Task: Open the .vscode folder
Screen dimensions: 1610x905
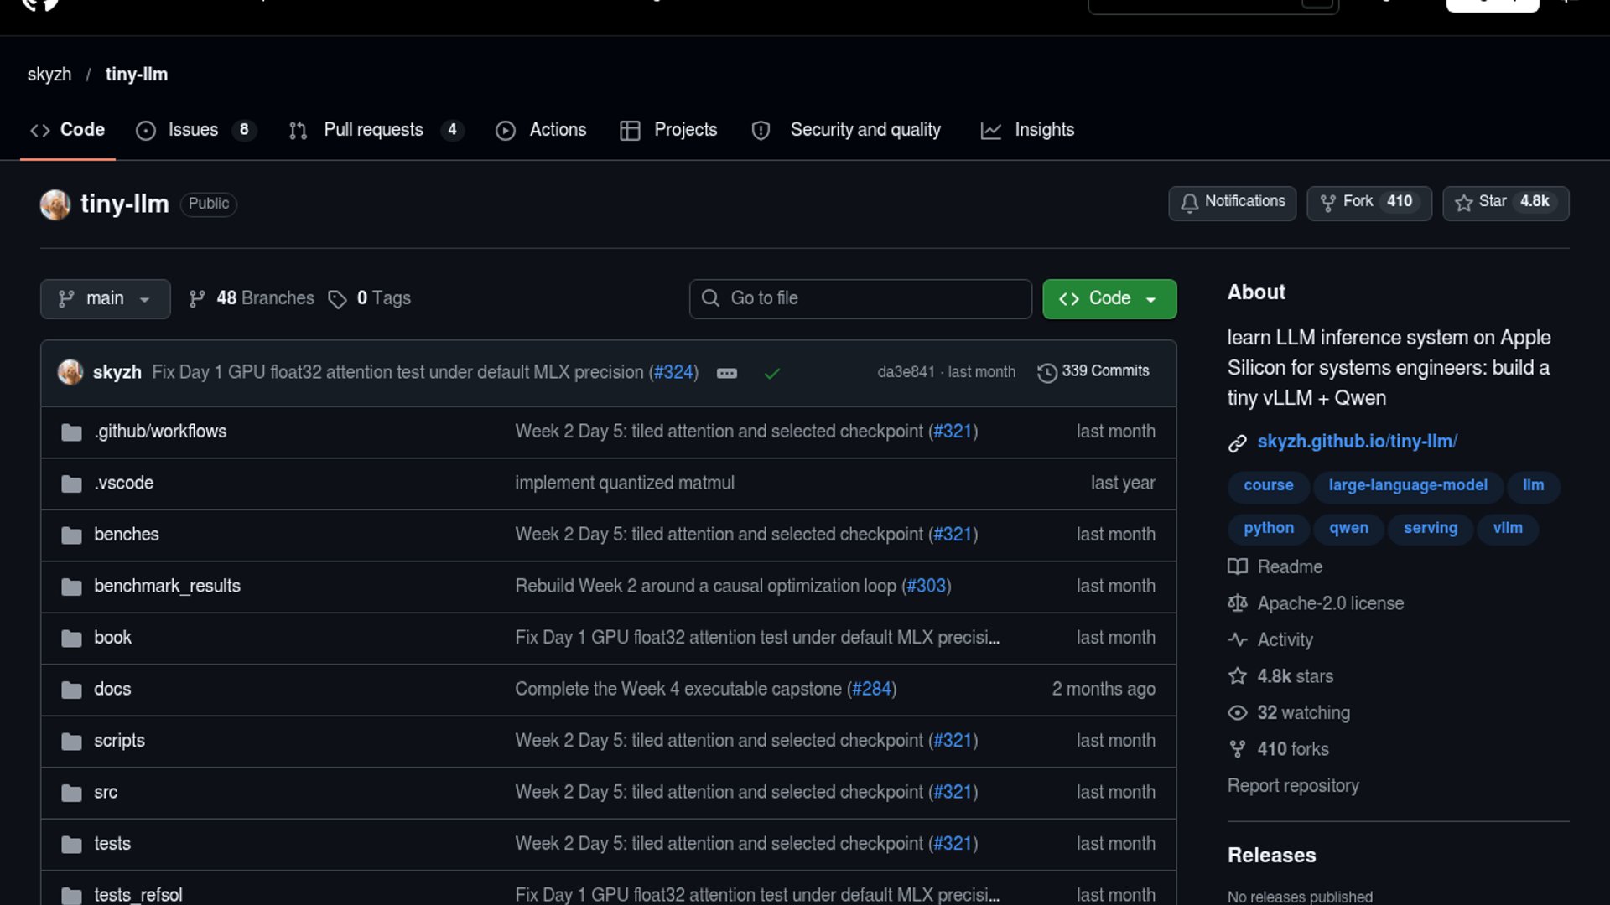Action: [124, 484]
